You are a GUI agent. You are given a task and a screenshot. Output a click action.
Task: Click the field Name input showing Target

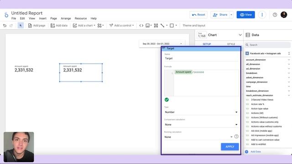coord(201,58)
